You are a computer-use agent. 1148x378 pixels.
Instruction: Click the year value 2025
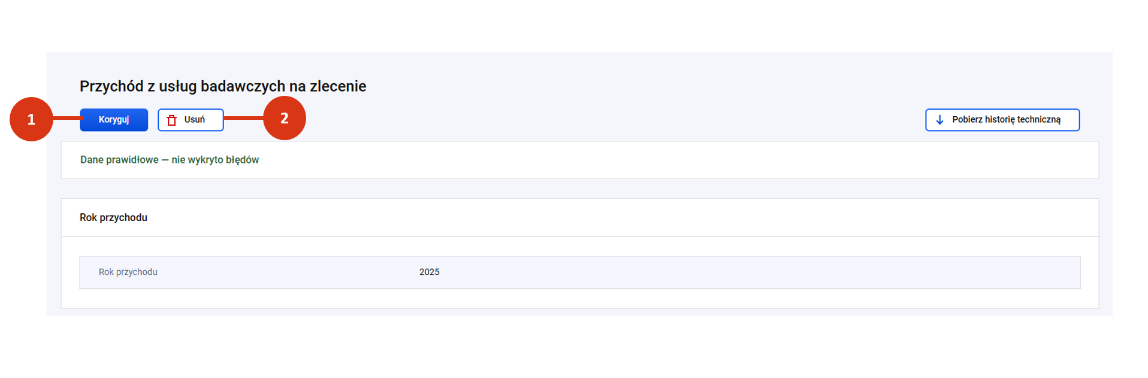tap(429, 272)
